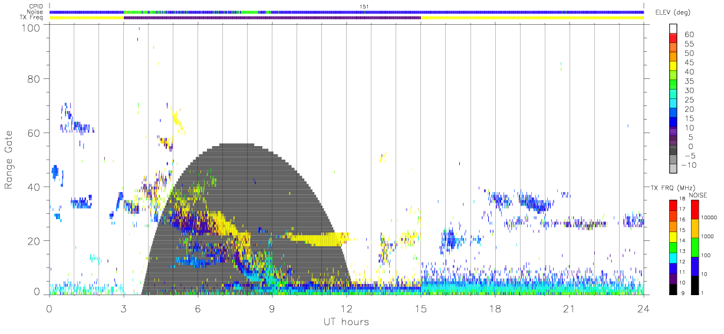Click the UT hours axis title

pos(346,322)
